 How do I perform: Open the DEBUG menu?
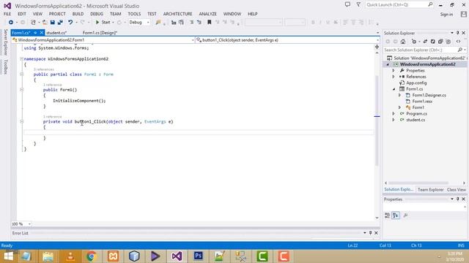(x=97, y=14)
